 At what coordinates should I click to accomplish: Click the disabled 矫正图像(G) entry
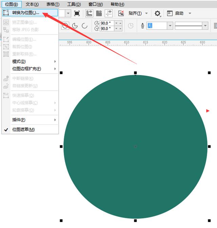(x=30, y=22)
